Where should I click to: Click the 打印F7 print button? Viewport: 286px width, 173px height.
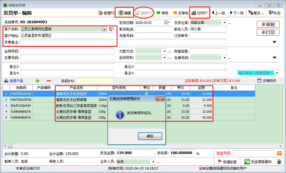[199, 13]
